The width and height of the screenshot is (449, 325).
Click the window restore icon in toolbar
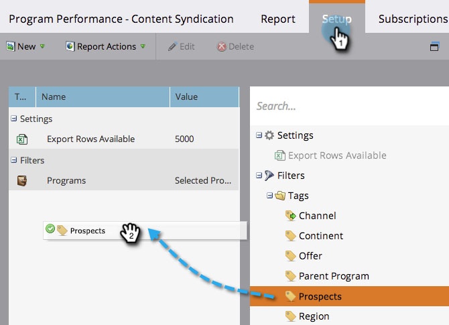pyautogui.click(x=434, y=47)
